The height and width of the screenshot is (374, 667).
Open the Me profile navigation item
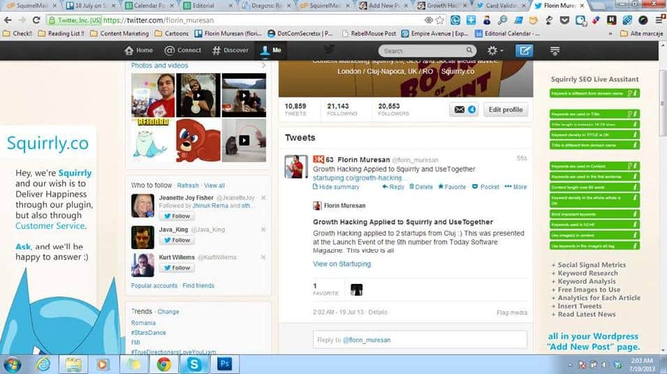pyautogui.click(x=270, y=50)
